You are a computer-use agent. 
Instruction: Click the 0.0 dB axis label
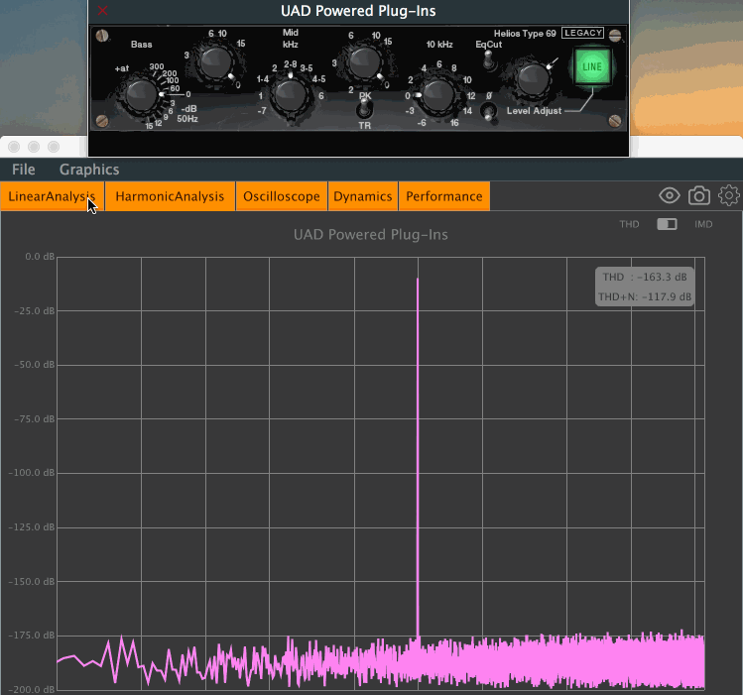tap(40, 257)
